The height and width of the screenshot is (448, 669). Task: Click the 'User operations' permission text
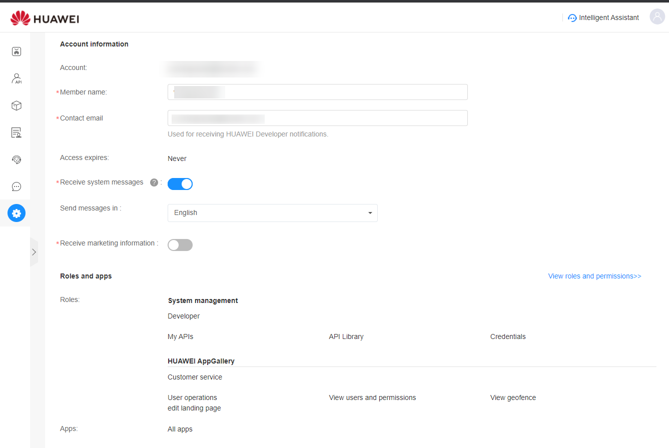192,397
